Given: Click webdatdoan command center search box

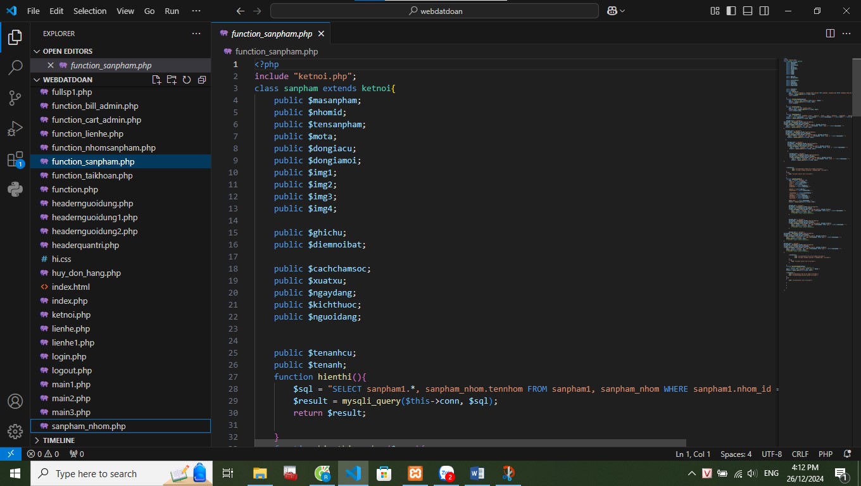Looking at the screenshot, I should [x=434, y=11].
